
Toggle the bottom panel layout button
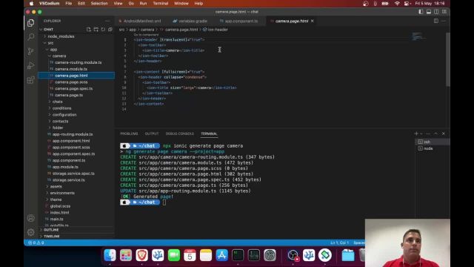point(429,12)
